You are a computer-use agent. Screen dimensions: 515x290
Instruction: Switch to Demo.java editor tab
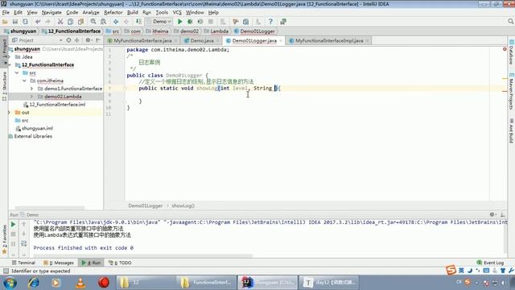point(202,41)
